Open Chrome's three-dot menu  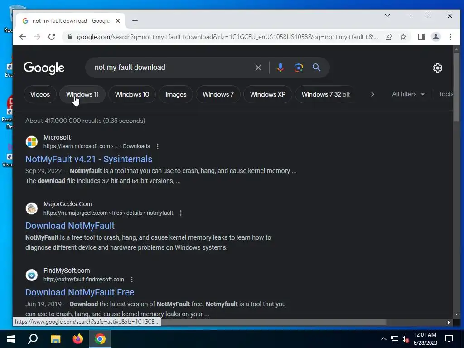click(450, 37)
